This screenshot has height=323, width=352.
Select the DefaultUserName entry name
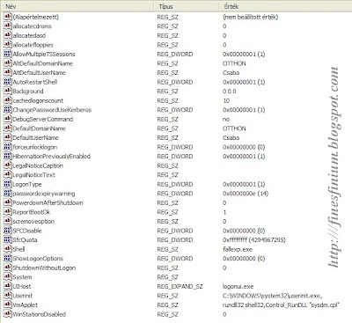click(x=35, y=137)
